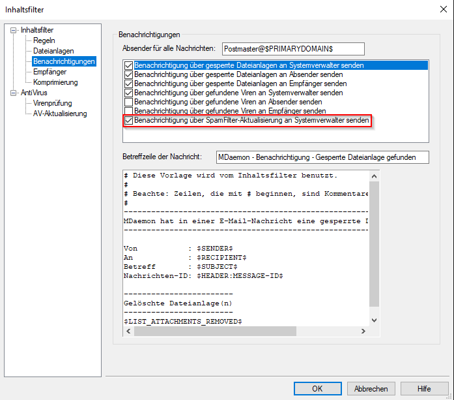Uncheck gesperrte Dateianlagen an Absender notification

(x=128, y=75)
